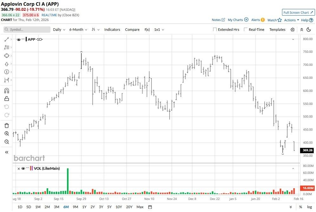Open chart settings gear
The image size is (316, 212).
pos(292,30)
